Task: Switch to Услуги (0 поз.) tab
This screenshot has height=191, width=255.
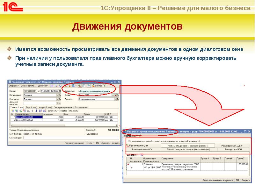Action: [45, 108]
